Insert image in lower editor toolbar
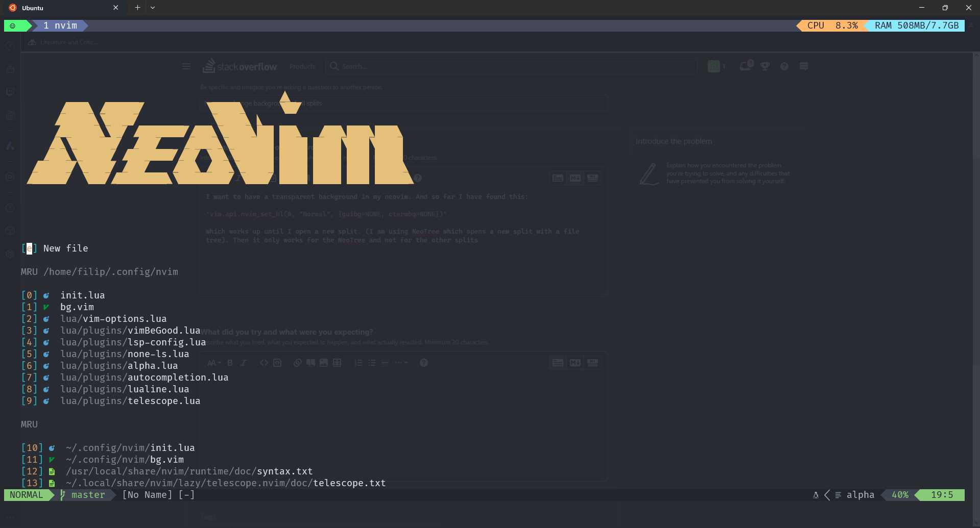The image size is (980, 528). click(324, 363)
